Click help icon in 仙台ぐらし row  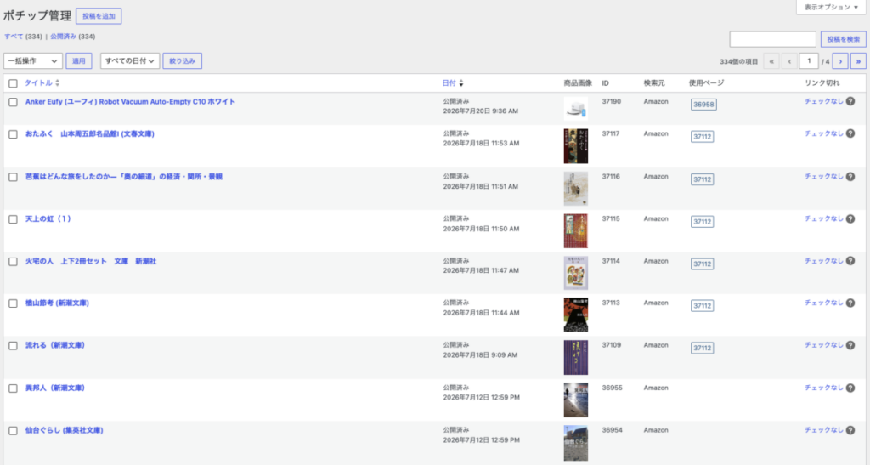850,431
